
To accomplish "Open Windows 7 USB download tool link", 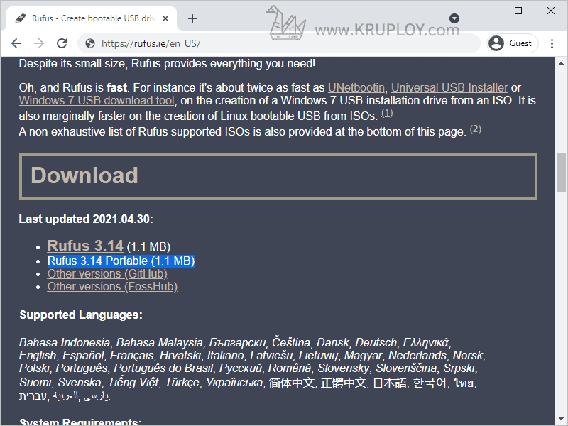I will pos(97,100).
